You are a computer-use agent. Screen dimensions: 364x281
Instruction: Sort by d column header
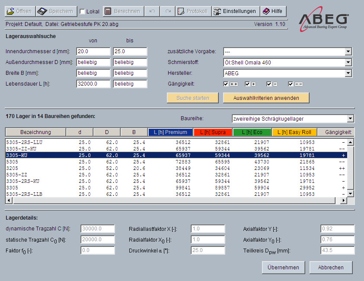tap(80, 132)
